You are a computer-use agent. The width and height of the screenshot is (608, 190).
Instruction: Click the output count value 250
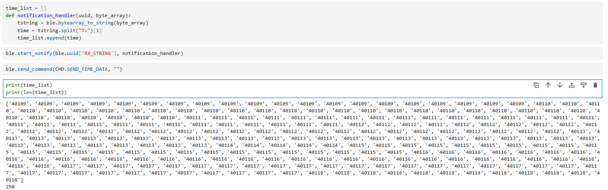pyautogui.click(x=11, y=187)
